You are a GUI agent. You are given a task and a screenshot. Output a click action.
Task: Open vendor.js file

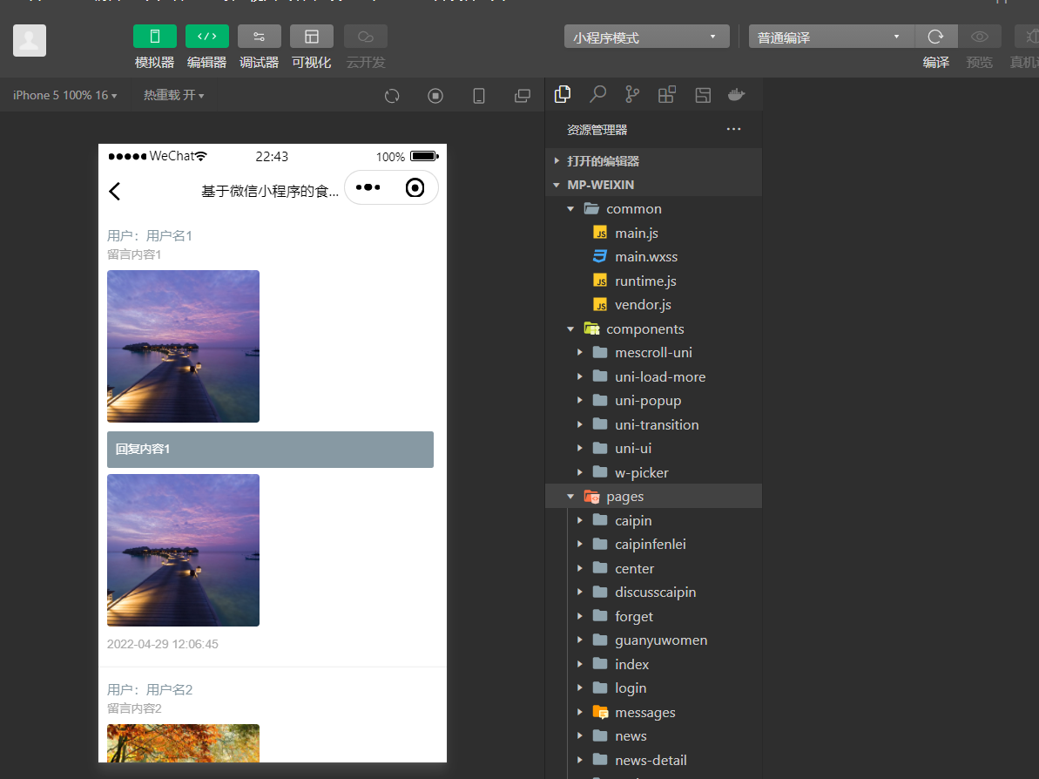[653, 305]
